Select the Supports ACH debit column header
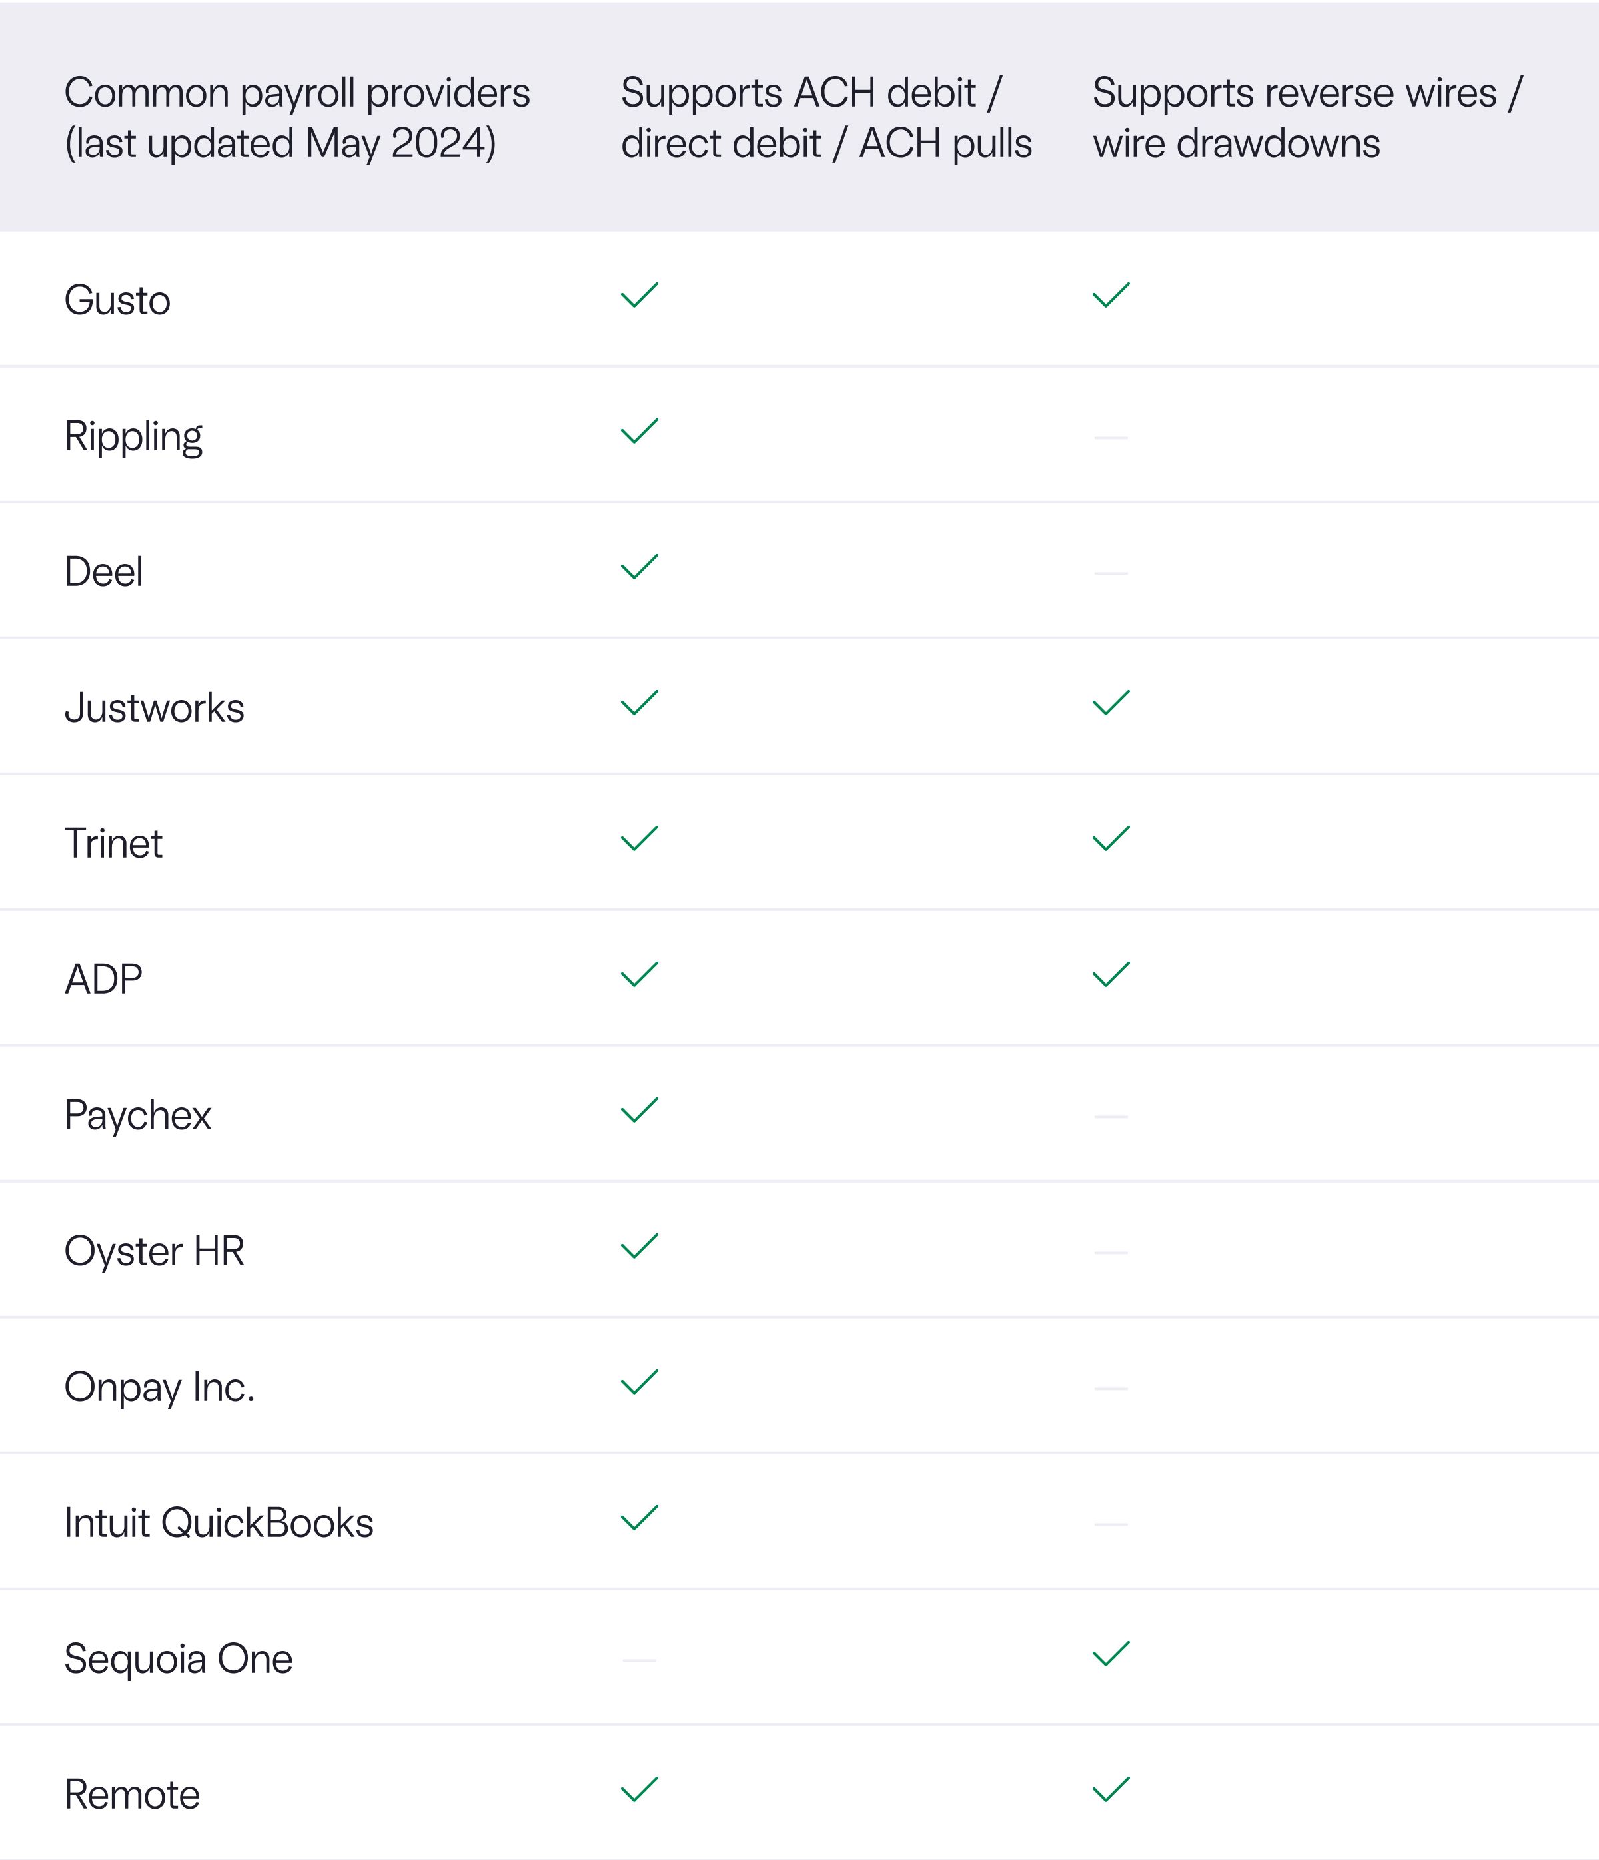Image resolution: width=1599 pixels, height=1860 pixels. point(826,118)
